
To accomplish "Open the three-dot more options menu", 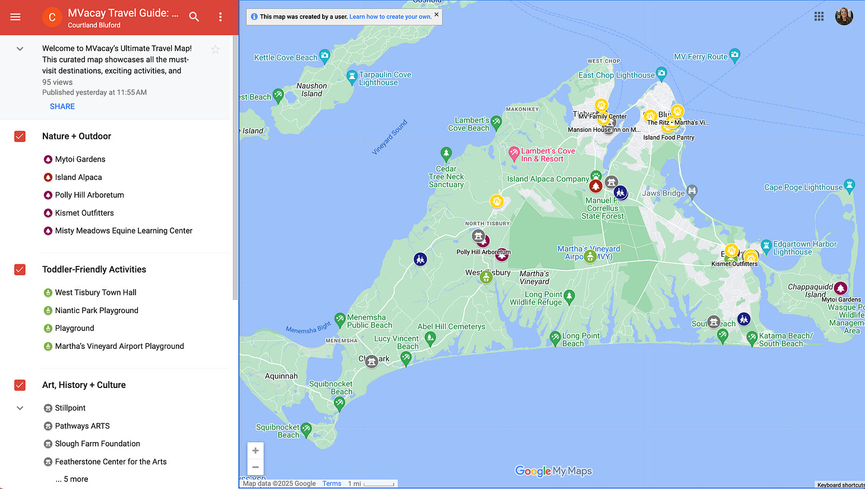I will pyautogui.click(x=220, y=17).
